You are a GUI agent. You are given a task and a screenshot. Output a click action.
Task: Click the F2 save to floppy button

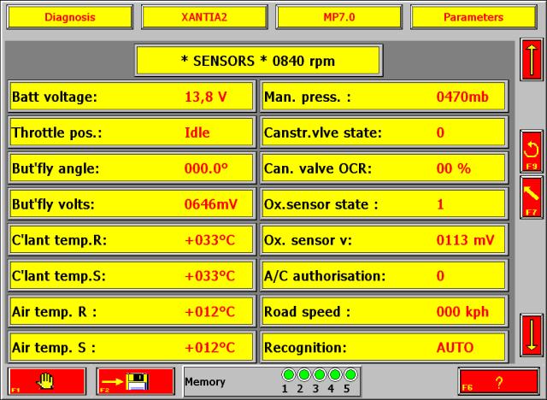136,381
